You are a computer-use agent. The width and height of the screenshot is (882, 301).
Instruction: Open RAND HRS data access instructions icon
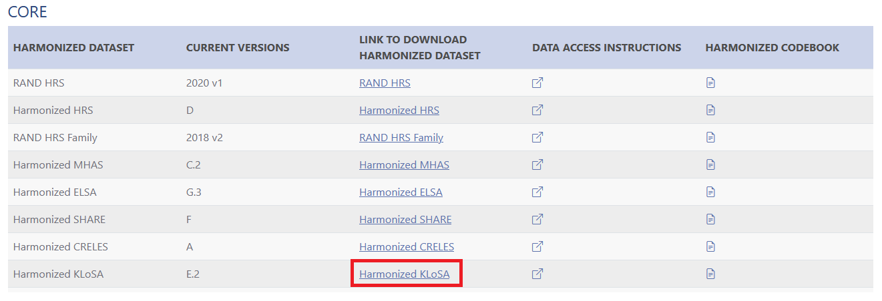pos(537,83)
